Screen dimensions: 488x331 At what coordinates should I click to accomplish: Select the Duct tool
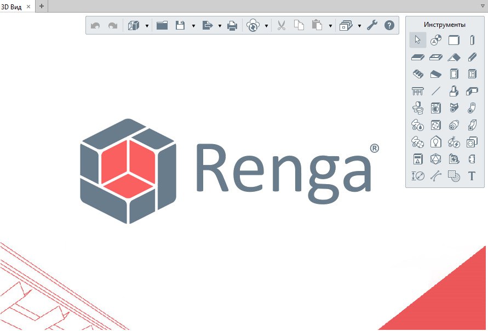[472, 125]
